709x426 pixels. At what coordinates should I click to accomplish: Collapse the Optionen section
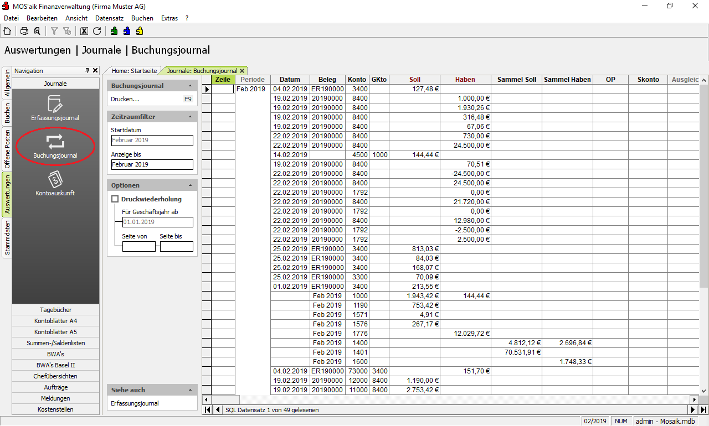tap(190, 185)
